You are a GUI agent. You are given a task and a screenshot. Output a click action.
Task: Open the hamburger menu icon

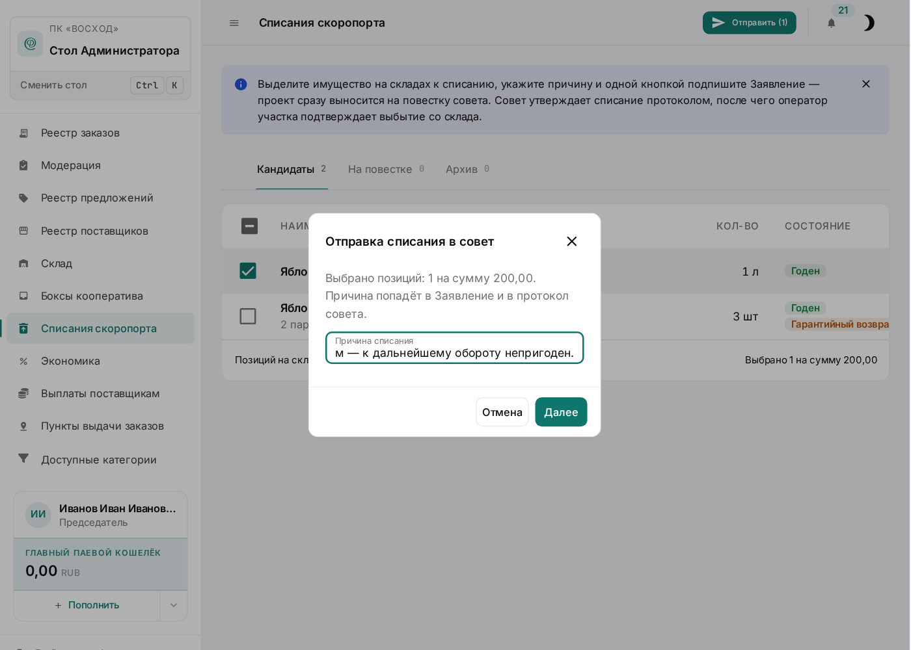pyautogui.click(x=234, y=23)
